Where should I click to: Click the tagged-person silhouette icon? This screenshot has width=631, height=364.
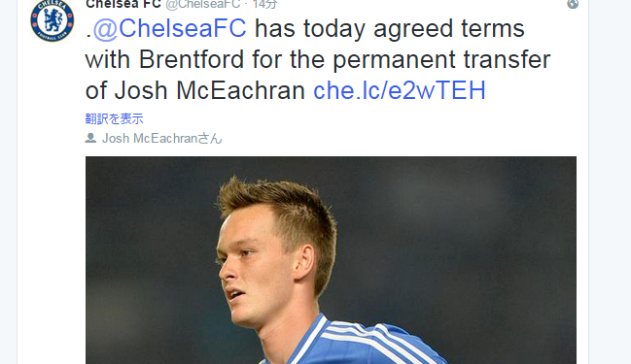click(x=90, y=138)
